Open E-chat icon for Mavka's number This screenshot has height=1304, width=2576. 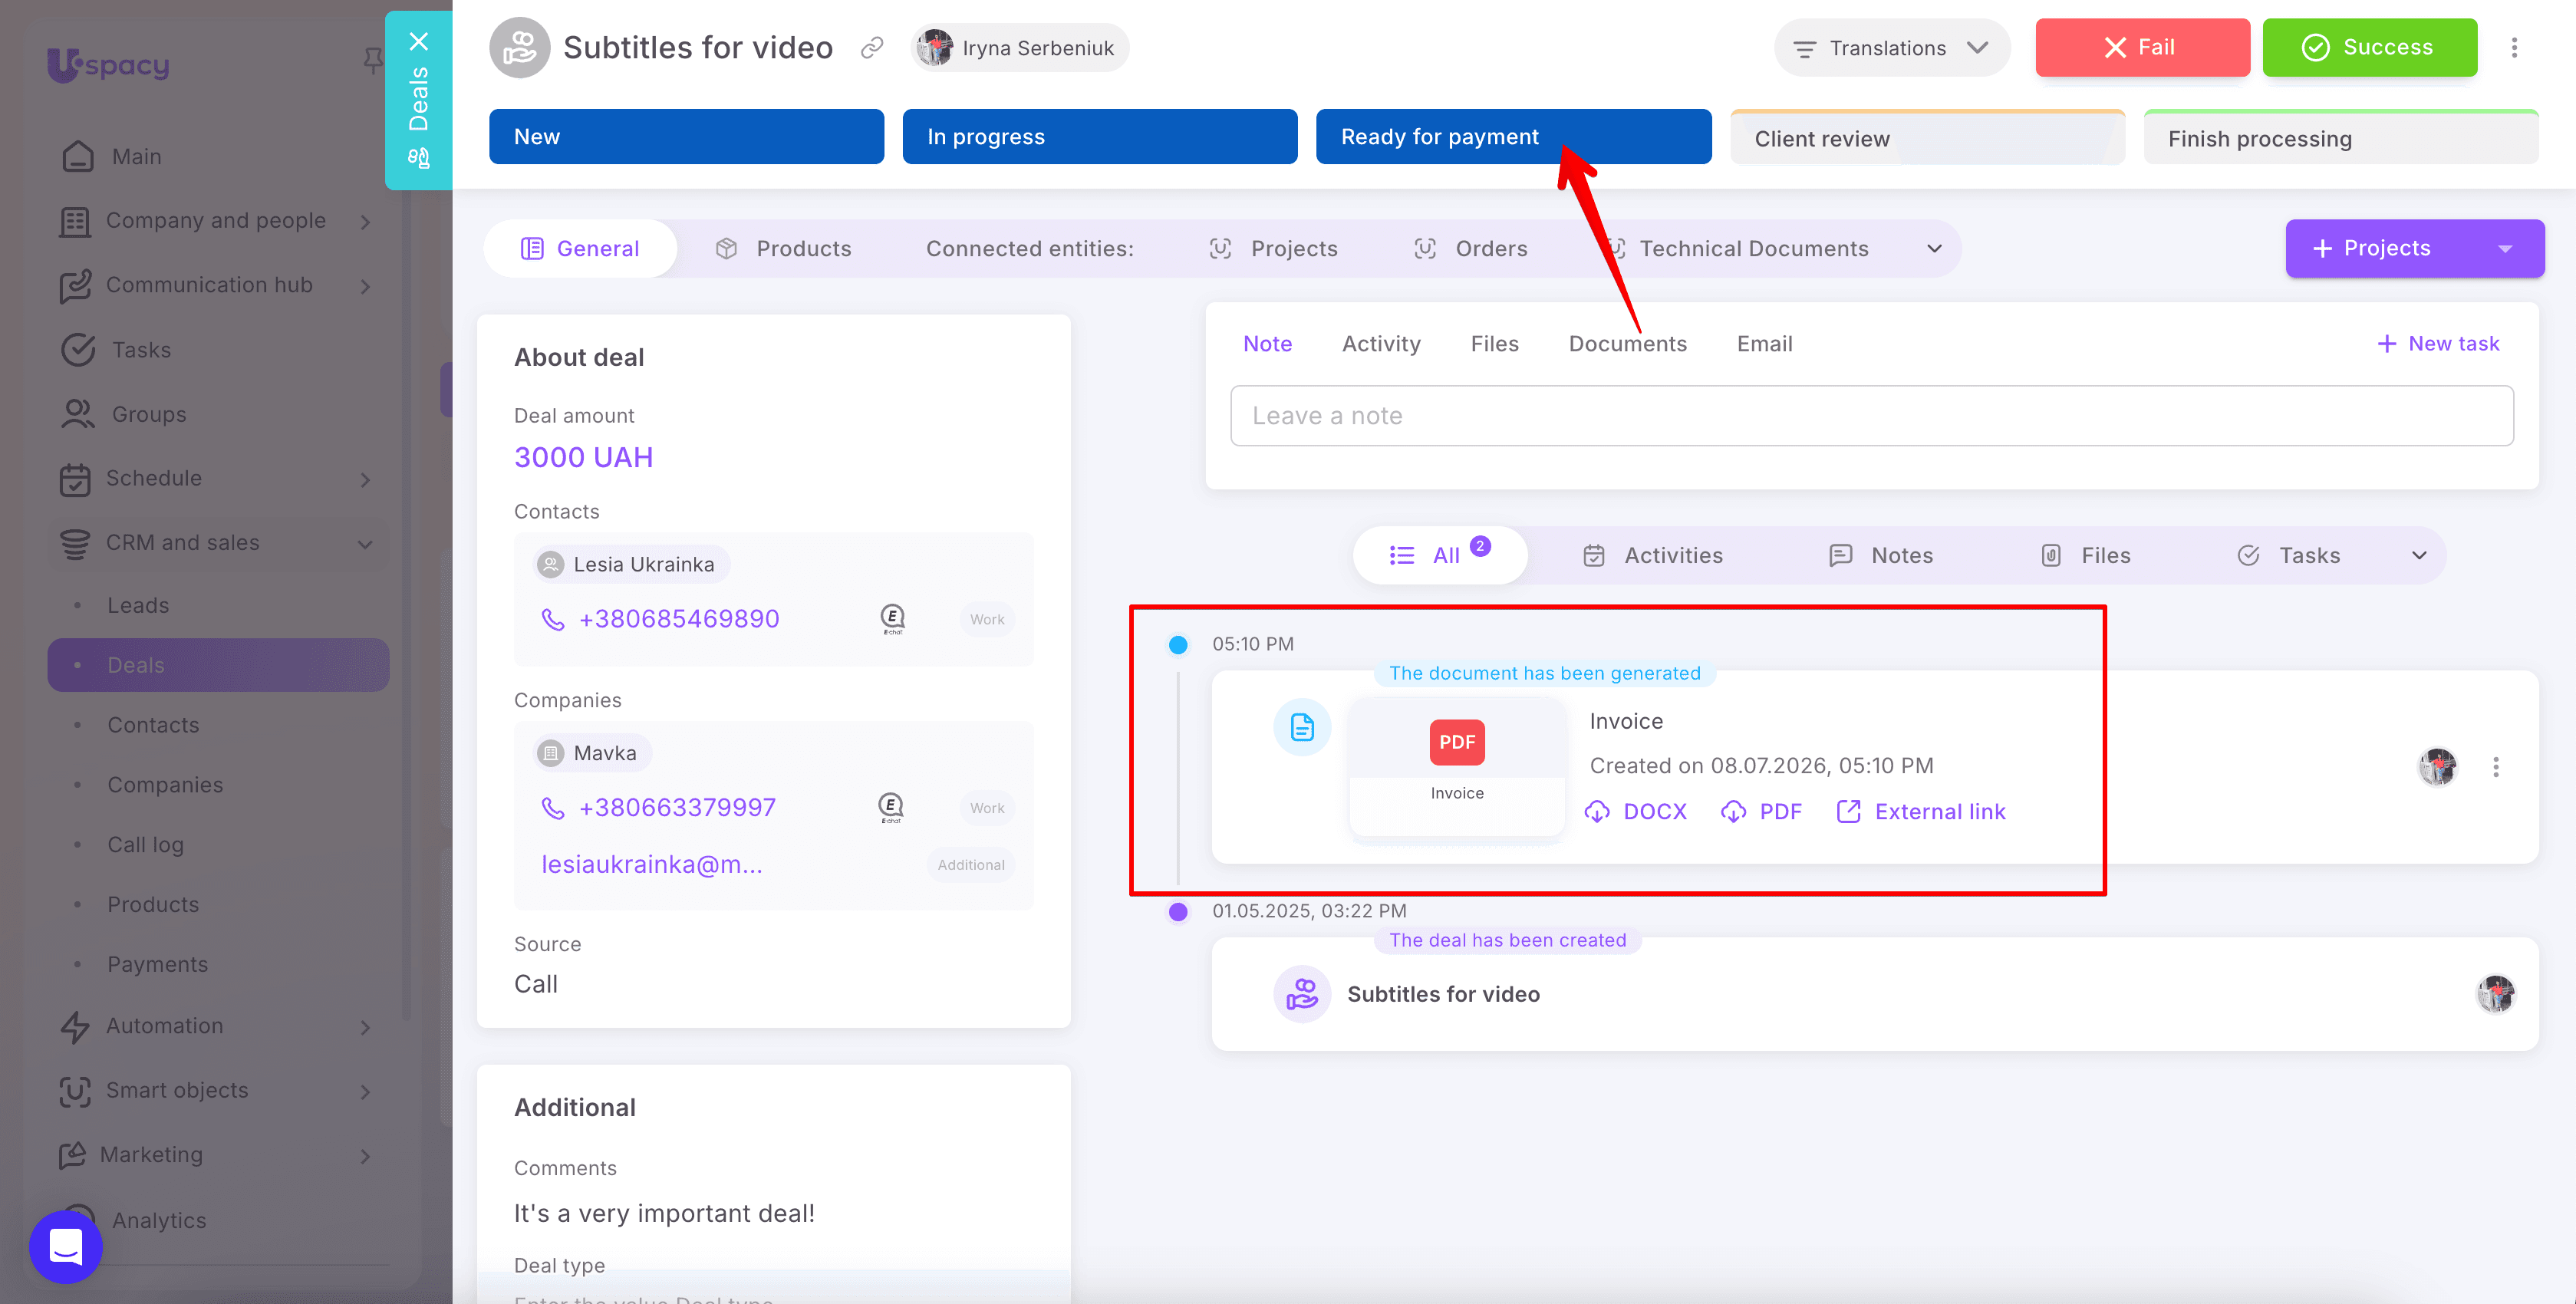(x=890, y=807)
